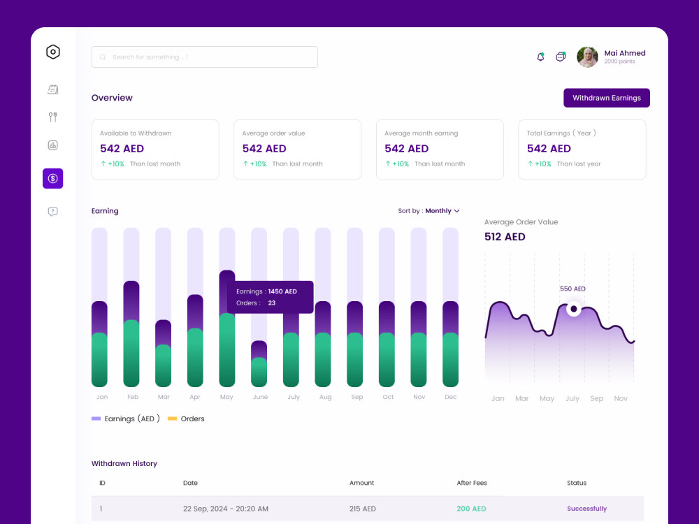Click the Date column header
The width and height of the screenshot is (699, 524).
point(190,483)
